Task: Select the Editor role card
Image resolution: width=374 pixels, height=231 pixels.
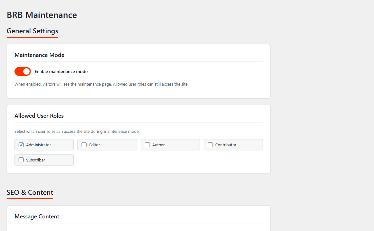Action: point(107,145)
